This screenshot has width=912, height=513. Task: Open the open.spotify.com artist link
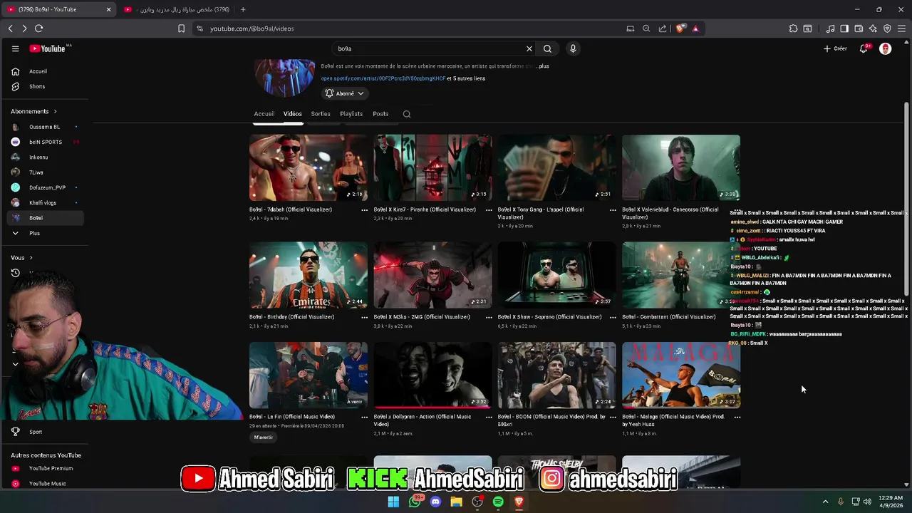(383, 78)
